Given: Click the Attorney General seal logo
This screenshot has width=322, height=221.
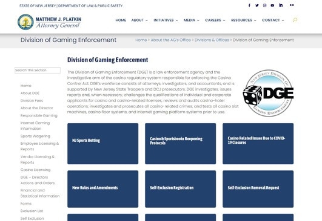Looking at the screenshot, I should point(25,22).
